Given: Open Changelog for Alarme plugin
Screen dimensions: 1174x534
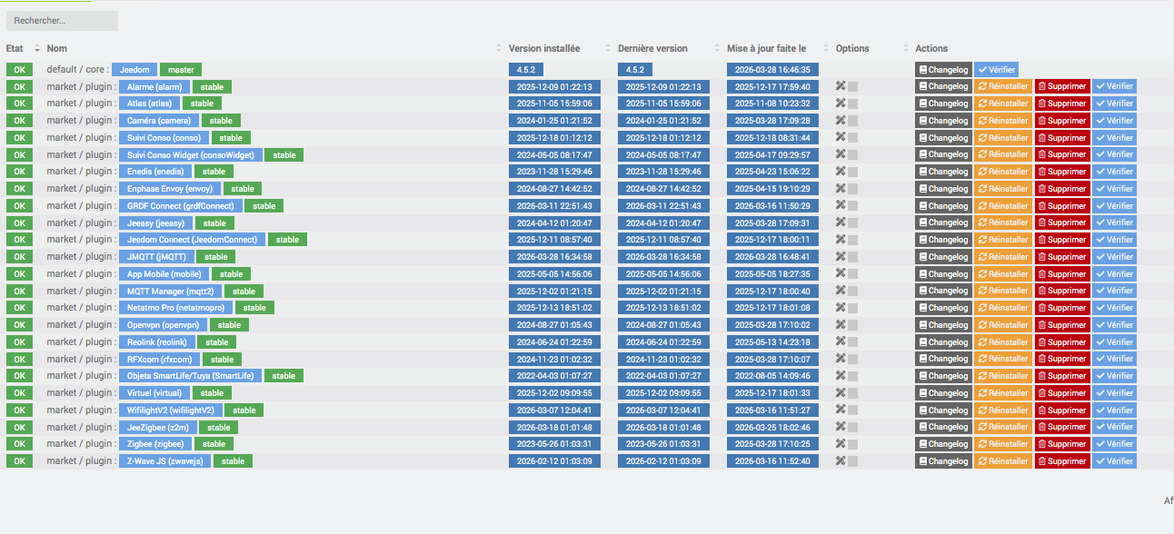Looking at the screenshot, I should coord(943,86).
